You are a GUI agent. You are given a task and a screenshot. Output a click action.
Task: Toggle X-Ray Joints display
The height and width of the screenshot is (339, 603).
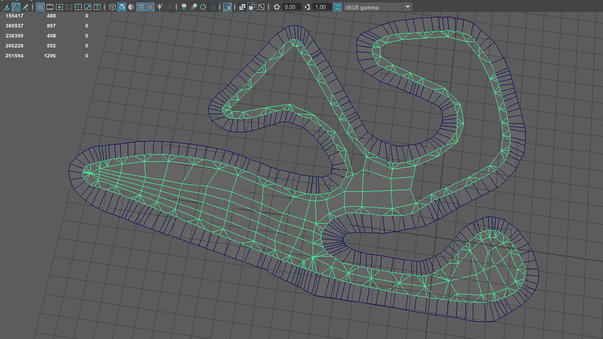point(261,7)
